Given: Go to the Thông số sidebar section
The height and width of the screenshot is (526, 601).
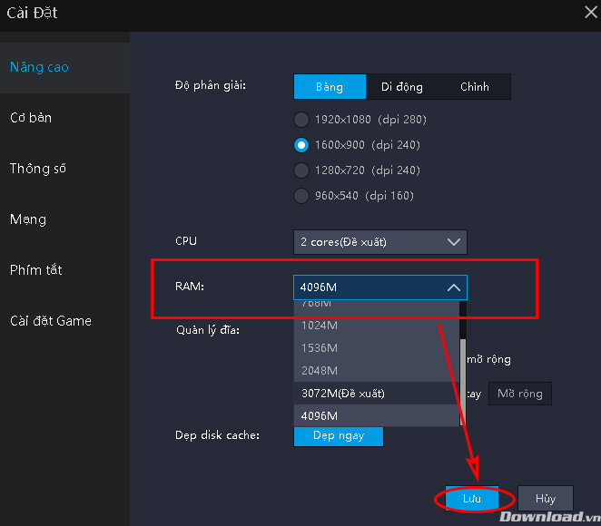Looking at the screenshot, I should coord(37,169).
